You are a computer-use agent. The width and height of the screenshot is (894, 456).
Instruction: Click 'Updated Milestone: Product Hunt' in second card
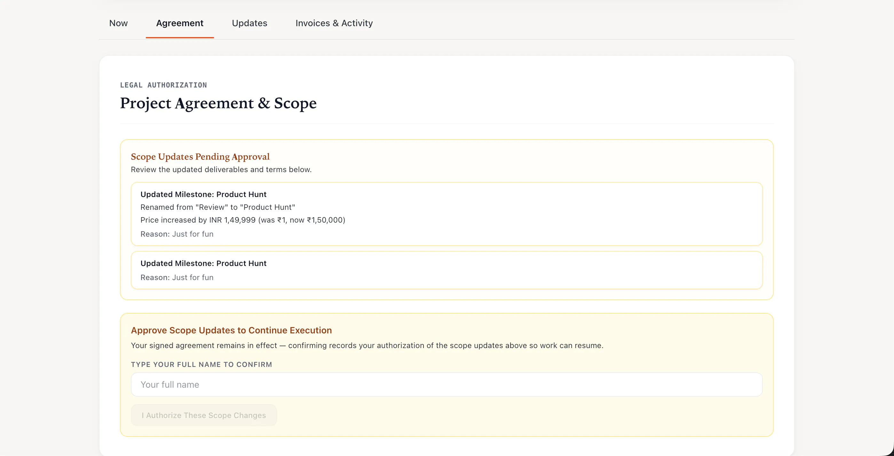(x=203, y=263)
